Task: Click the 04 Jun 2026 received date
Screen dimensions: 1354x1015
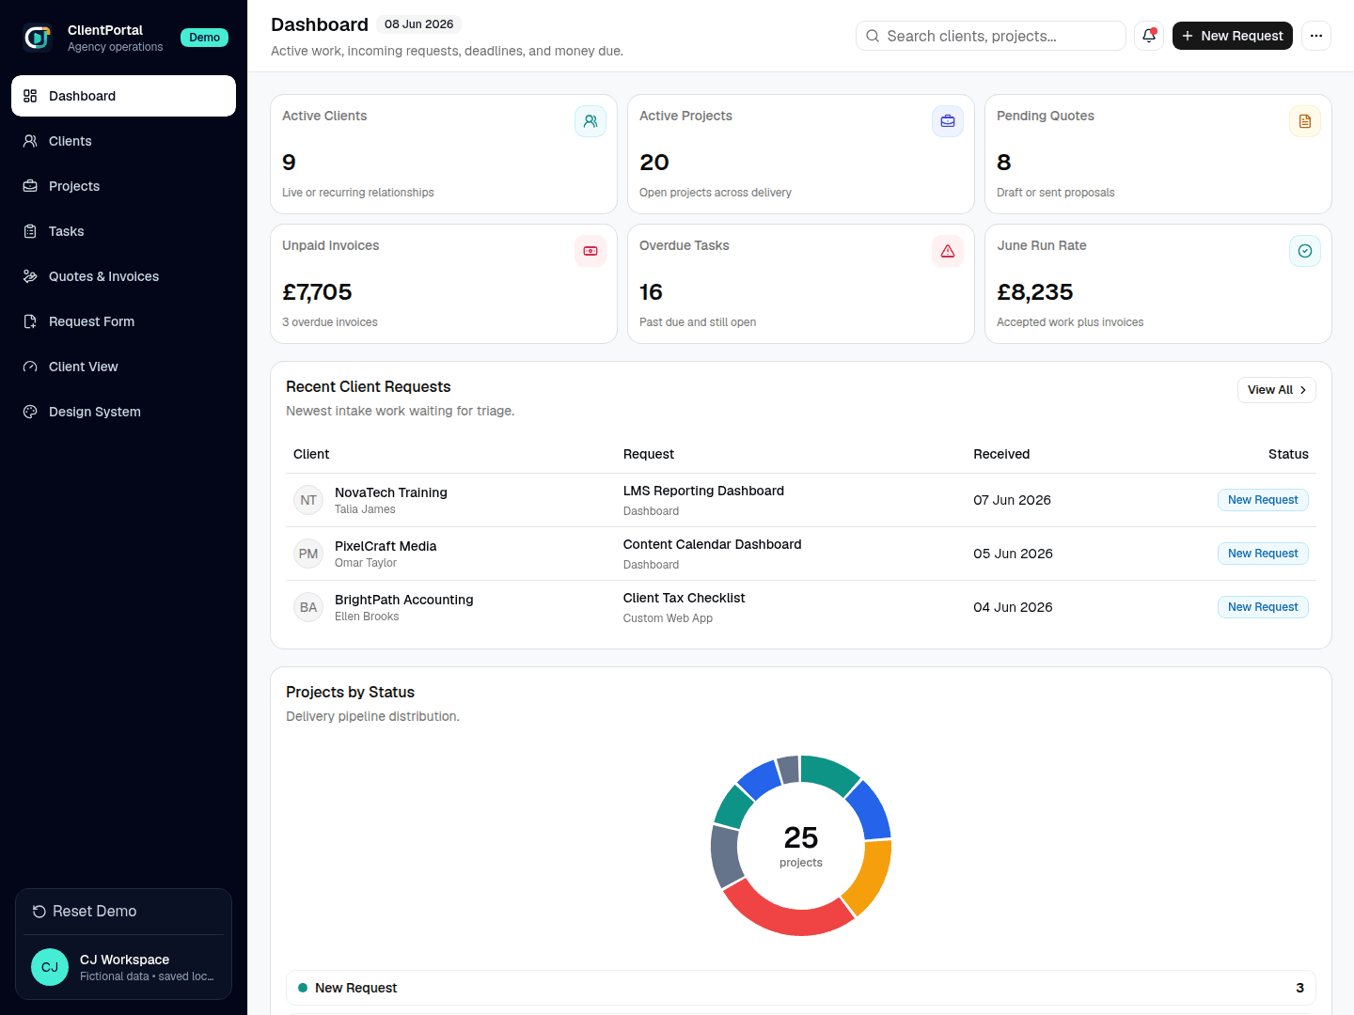Action: pos(1013,607)
